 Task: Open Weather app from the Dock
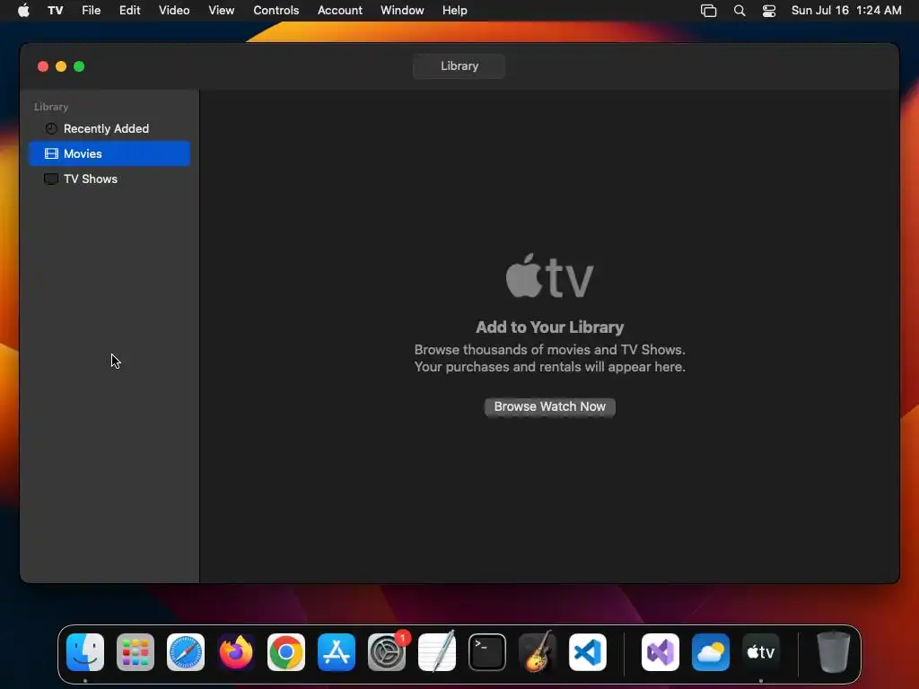click(x=711, y=652)
